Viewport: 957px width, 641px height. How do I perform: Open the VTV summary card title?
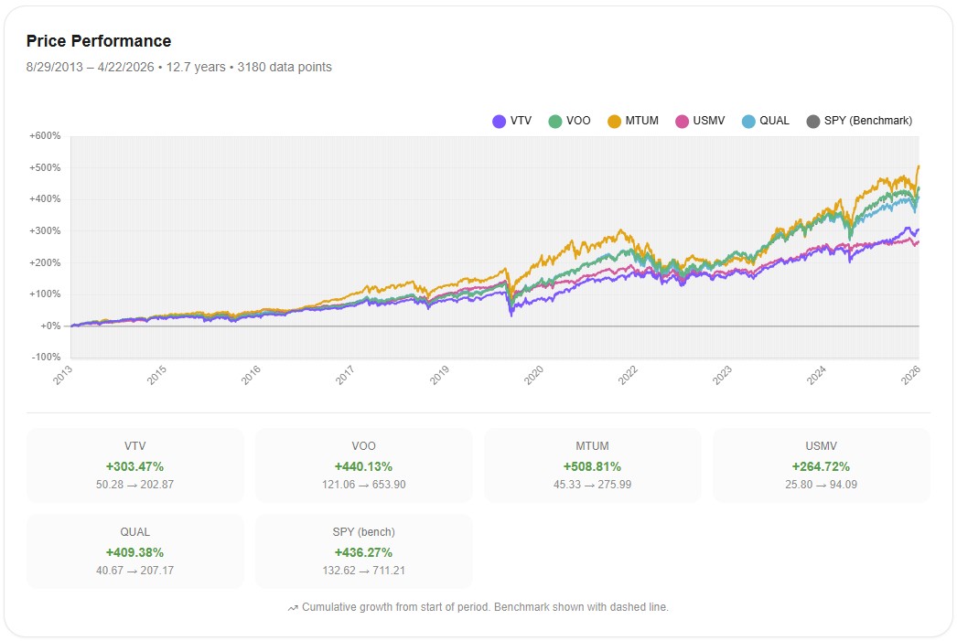coord(134,446)
